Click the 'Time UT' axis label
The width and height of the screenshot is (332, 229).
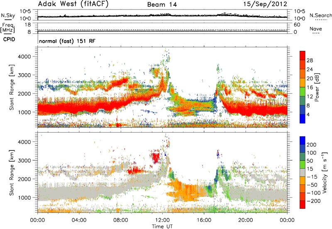click(162, 226)
